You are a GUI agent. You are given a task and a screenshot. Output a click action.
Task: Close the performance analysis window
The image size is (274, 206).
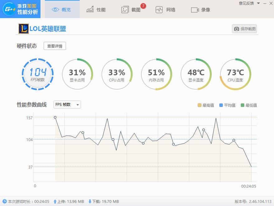pos(271,3)
